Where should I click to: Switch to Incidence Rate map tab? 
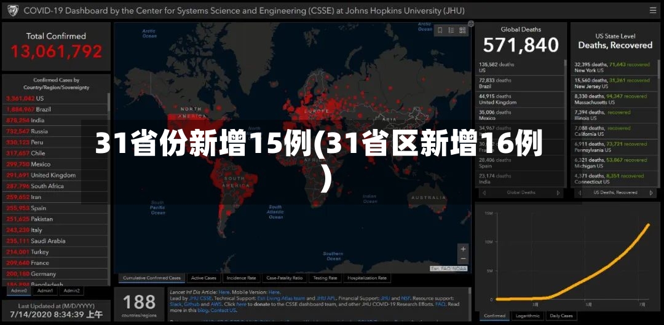click(x=241, y=278)
